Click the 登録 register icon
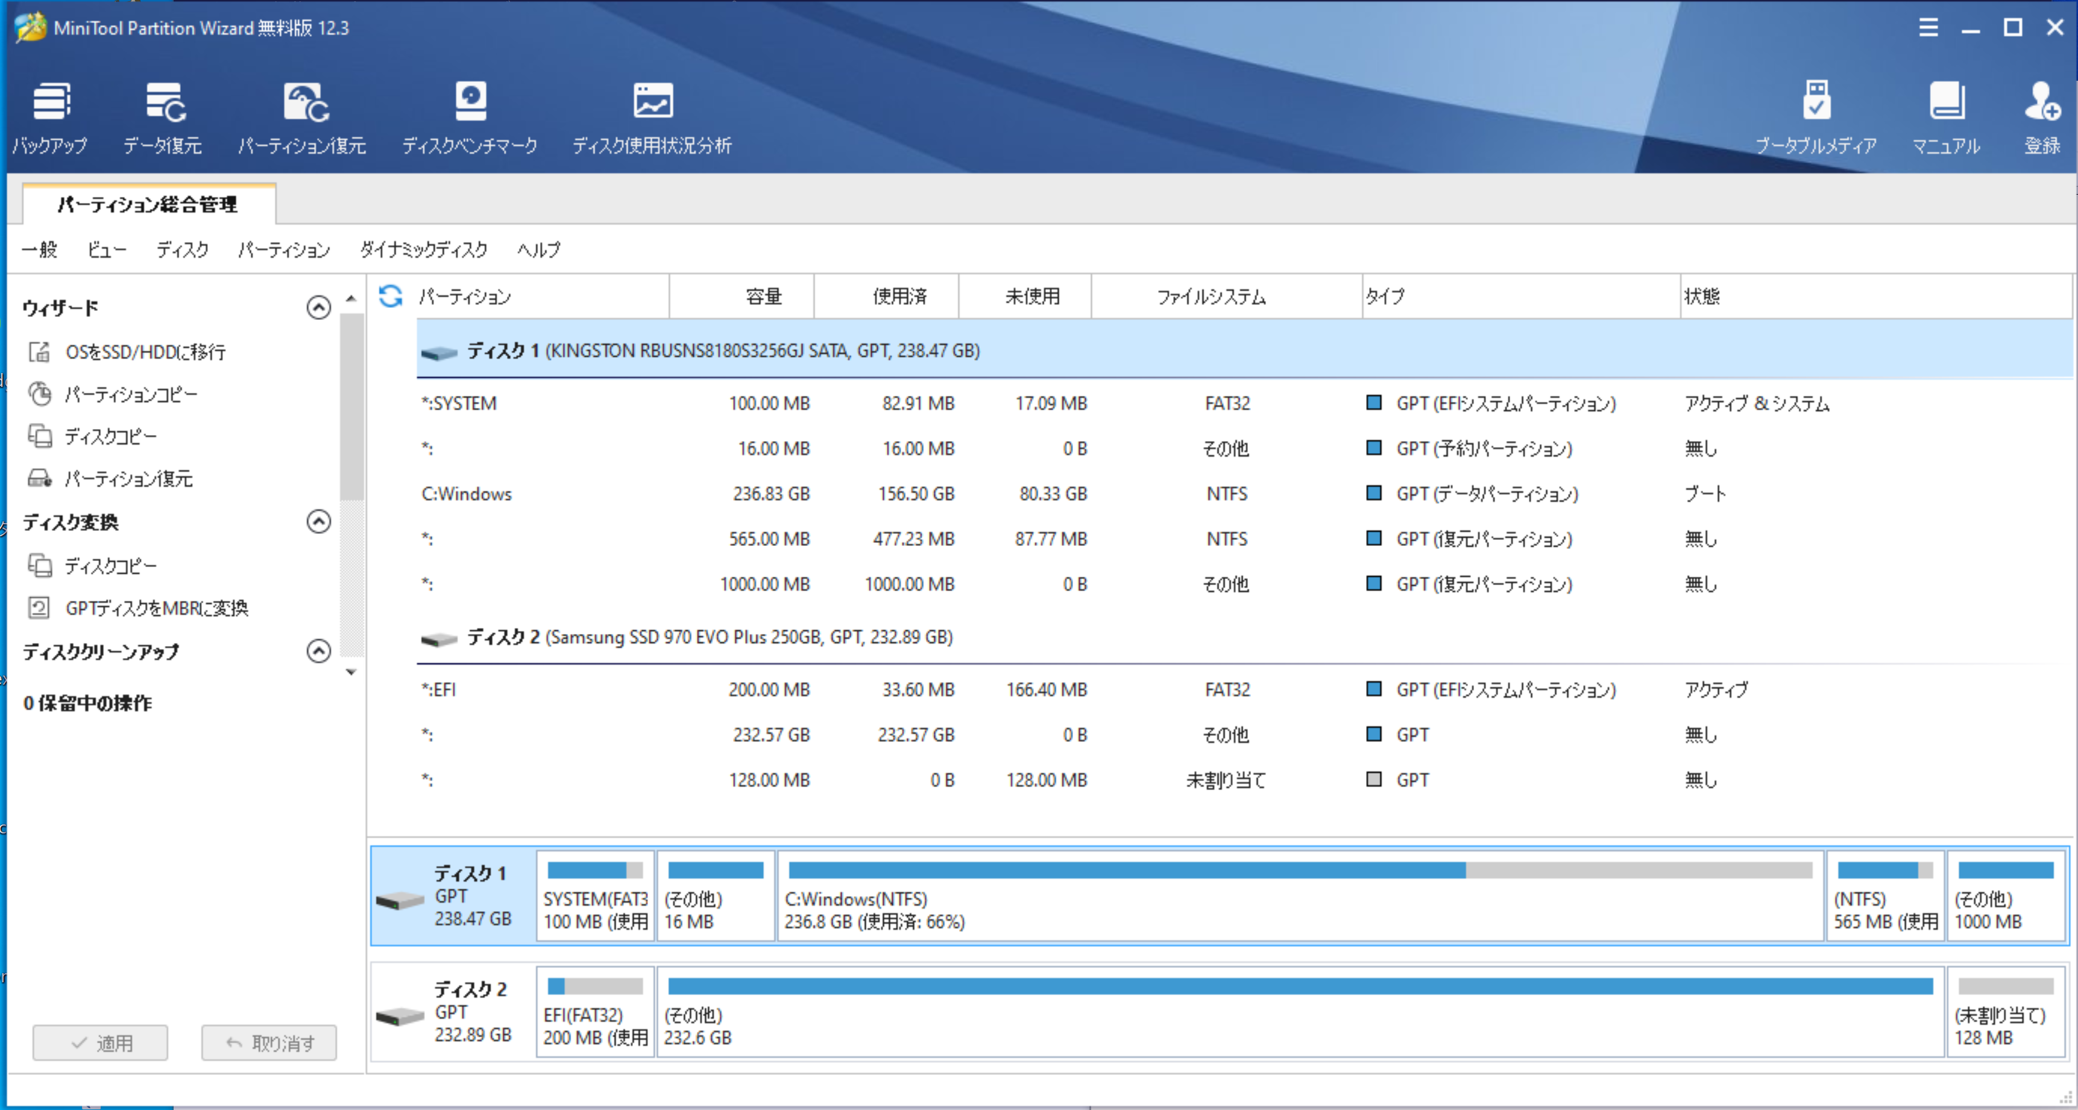Screen dimensions: 2078x1110 point(2042,118)
